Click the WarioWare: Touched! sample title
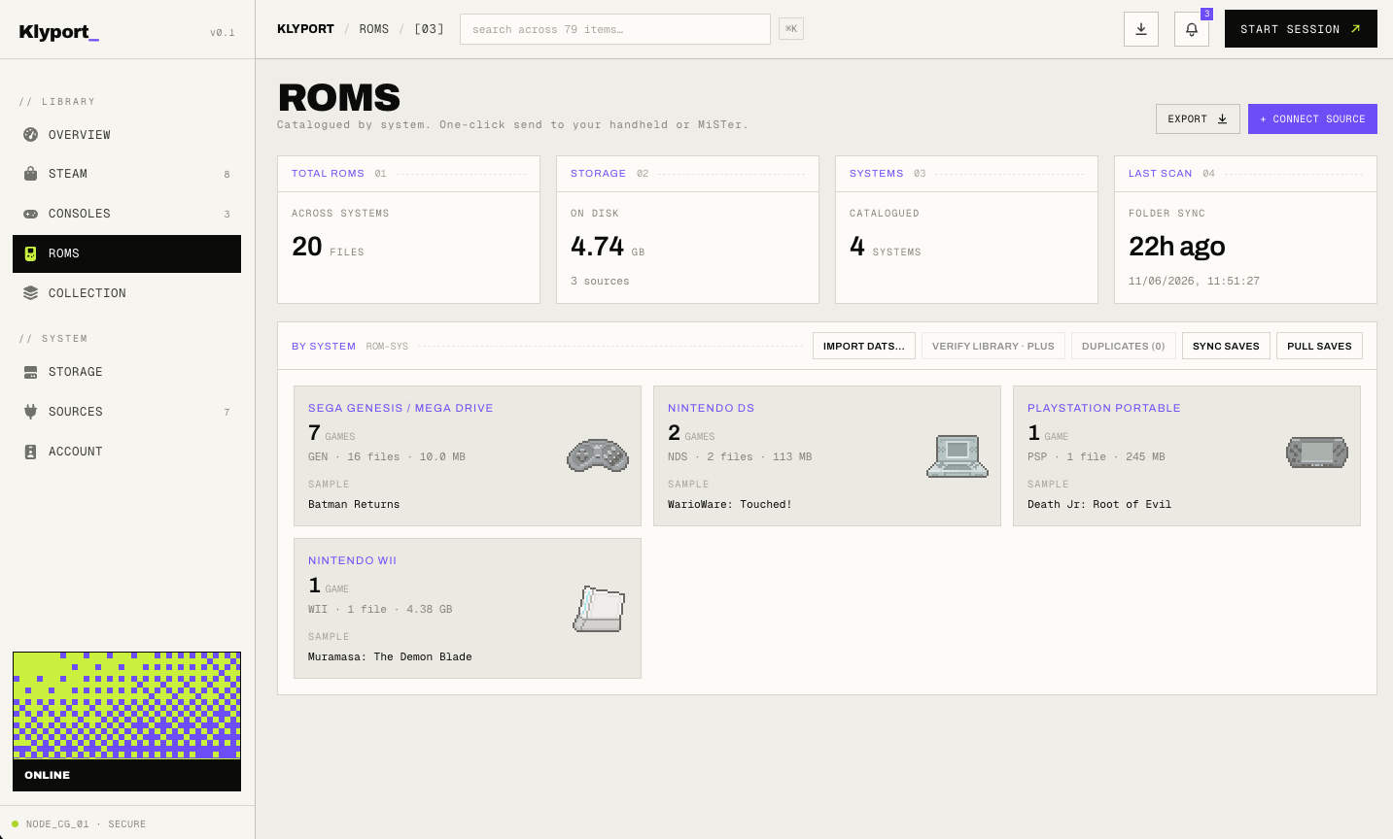The width and height of the screenshot is (1393, 839). (x=730, y=505)
